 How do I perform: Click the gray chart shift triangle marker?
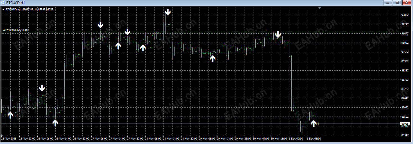320,8
